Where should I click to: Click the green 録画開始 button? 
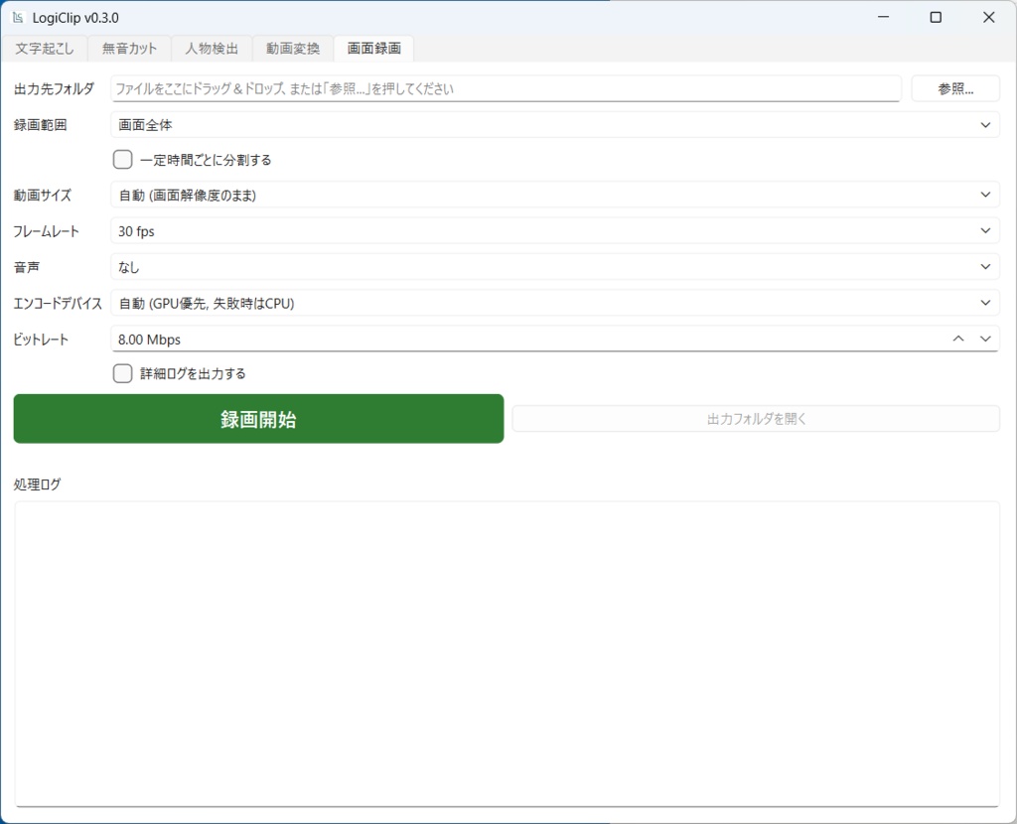point(258,419)
